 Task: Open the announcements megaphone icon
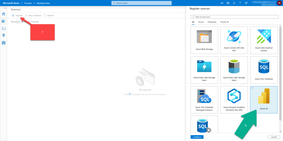point(222,3)
